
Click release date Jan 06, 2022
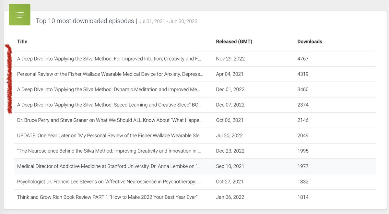(x=230, y=197)
